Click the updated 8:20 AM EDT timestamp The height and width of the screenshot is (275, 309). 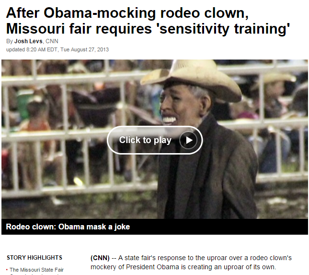click(32, 49)
